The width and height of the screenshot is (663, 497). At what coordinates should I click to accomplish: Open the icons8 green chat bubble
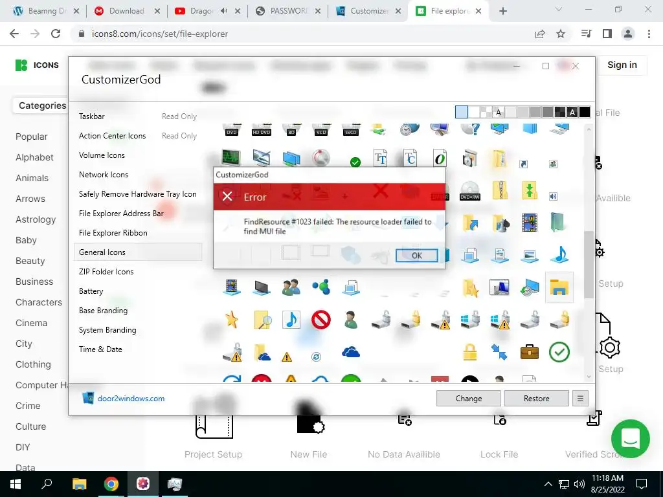pos(630,438)
